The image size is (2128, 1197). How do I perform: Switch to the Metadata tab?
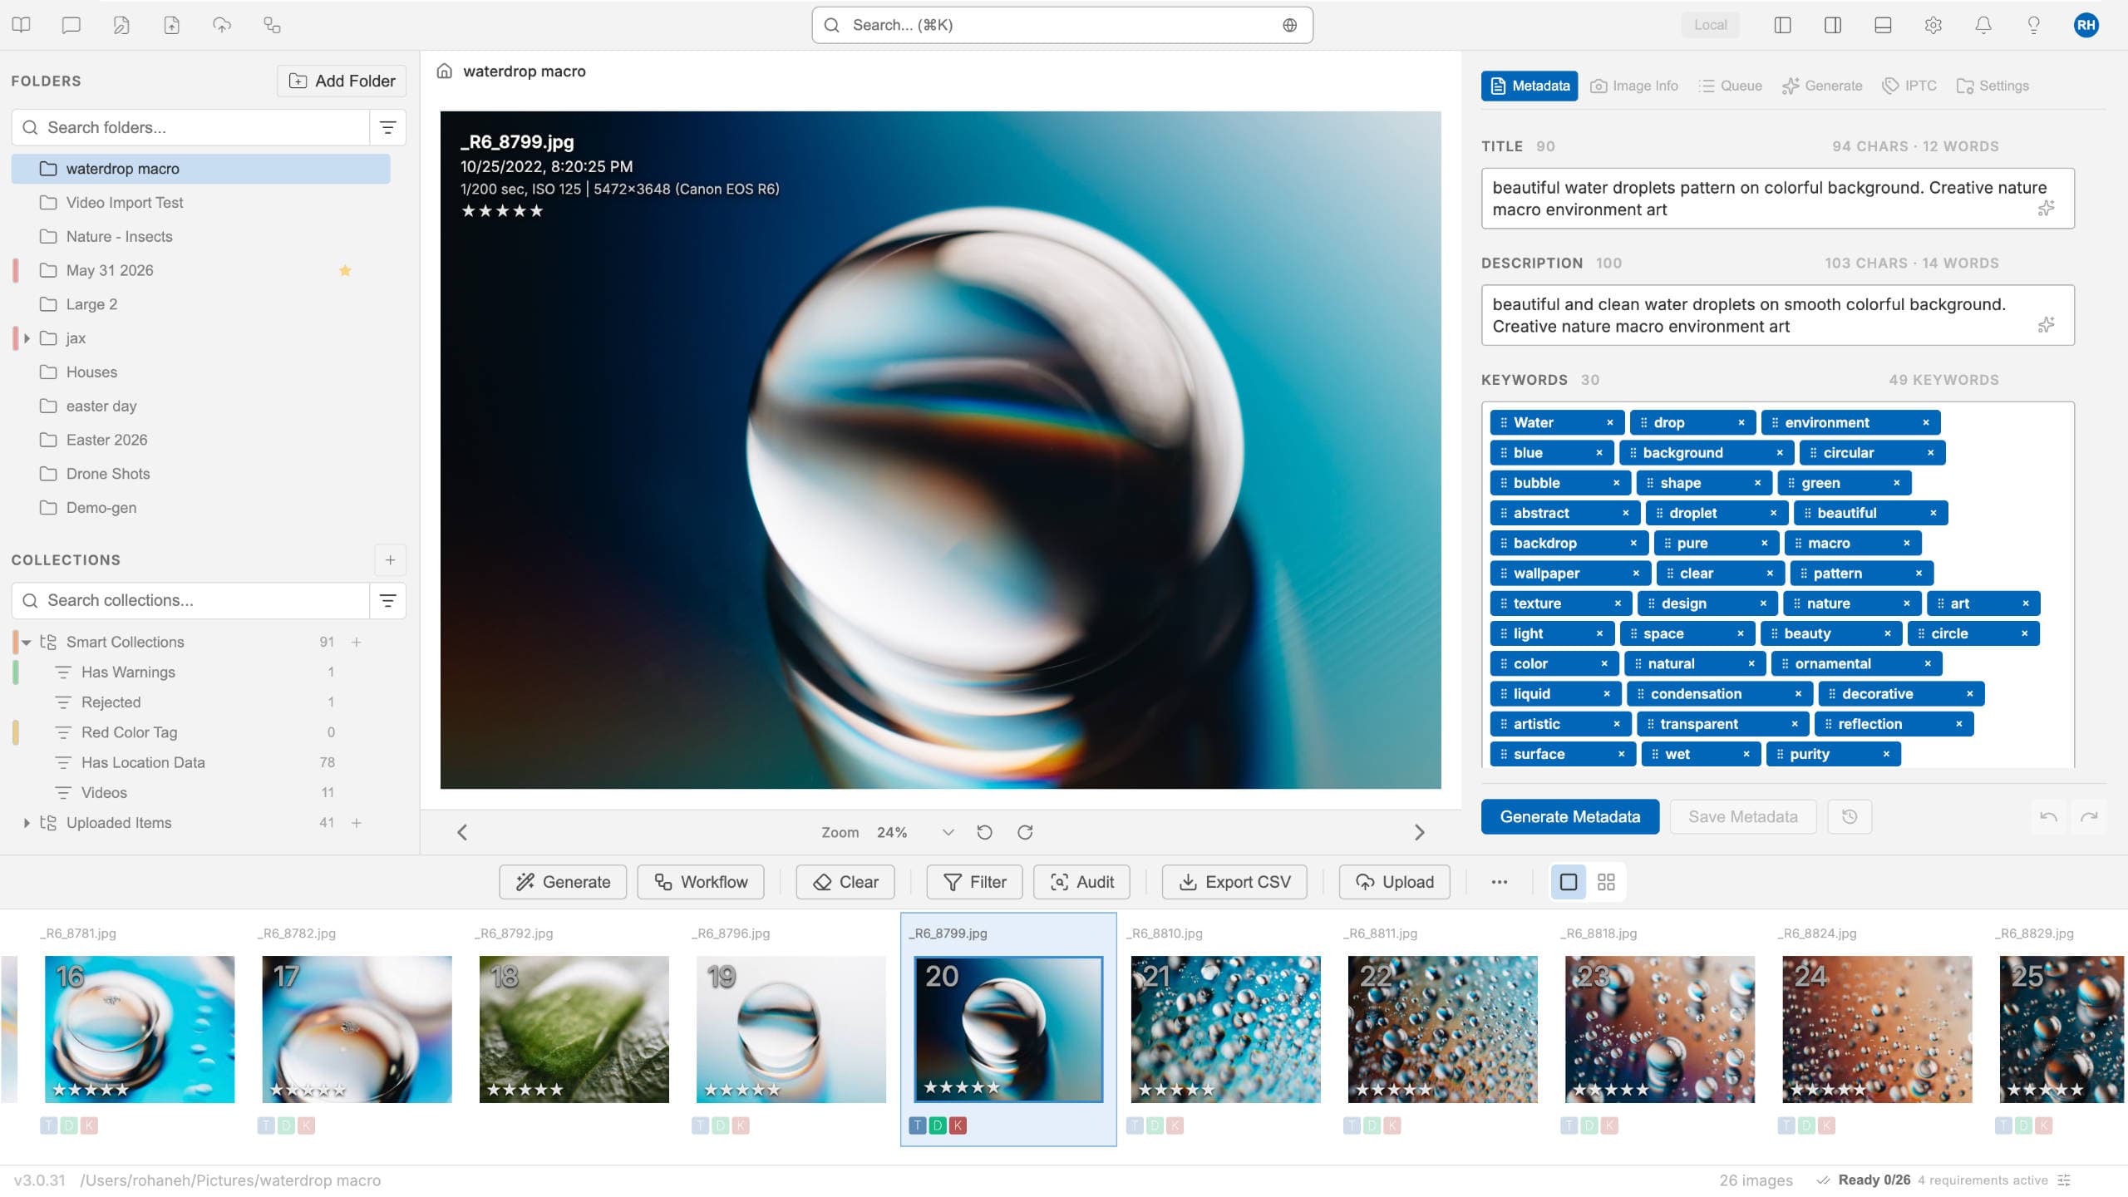point(1529,86)
